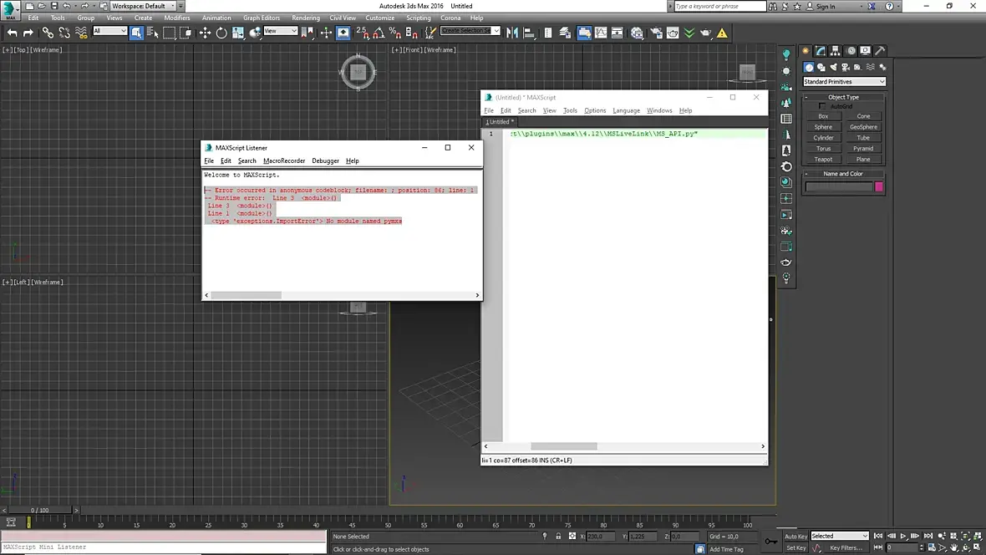986x555 pixels.
Task: Open the Material Editor from toolbar
Action: point(638,33)
